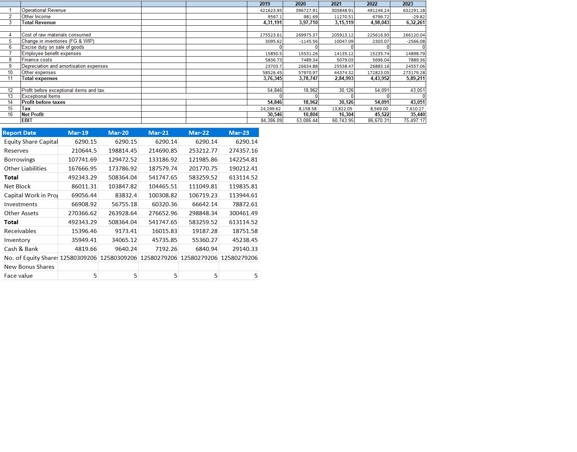577x452 pixels.
Task: Click the Equity Share Capital row label
Action: [31, 141]
